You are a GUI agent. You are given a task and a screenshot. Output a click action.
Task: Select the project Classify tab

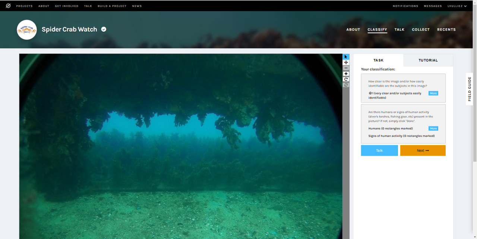pyautogui.click(x=378, y=30)
